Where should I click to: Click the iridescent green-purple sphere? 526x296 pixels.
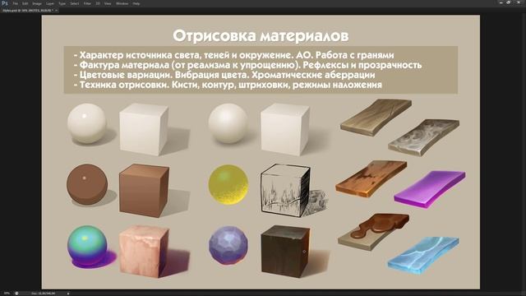[x=87, y=246]
